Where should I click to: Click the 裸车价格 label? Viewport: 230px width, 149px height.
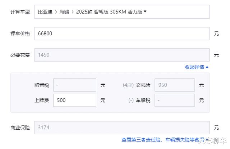coord(20,34)
